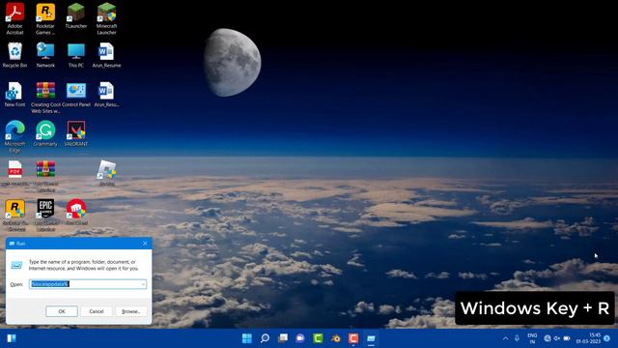Select the This PC desktop icon
This screenshot has width=618, height=348.
tap(75, 55)
